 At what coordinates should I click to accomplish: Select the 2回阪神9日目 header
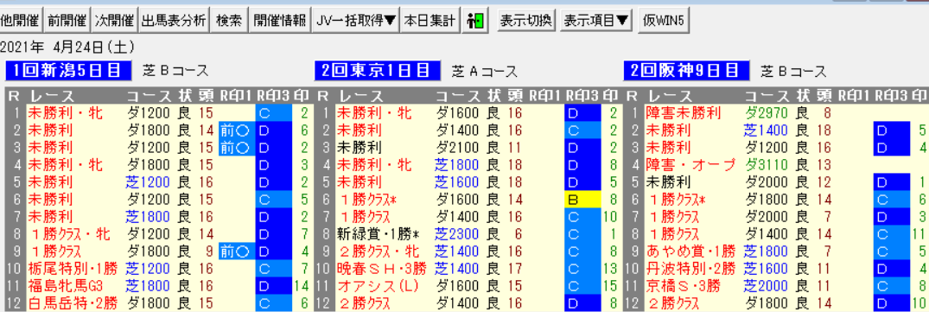click(687, 71)
